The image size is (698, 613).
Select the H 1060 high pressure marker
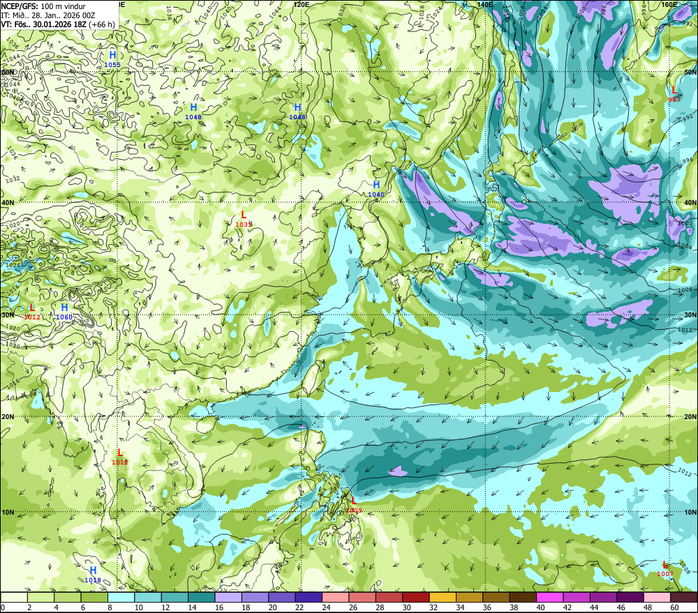[x=64, y=312]
